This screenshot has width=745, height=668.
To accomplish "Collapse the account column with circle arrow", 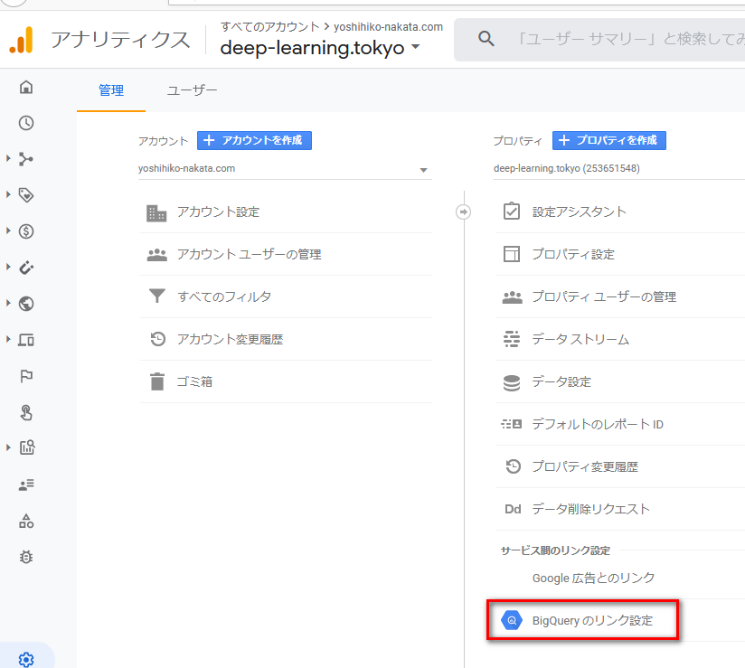I will pyautogui.click(x=463, y=212).
